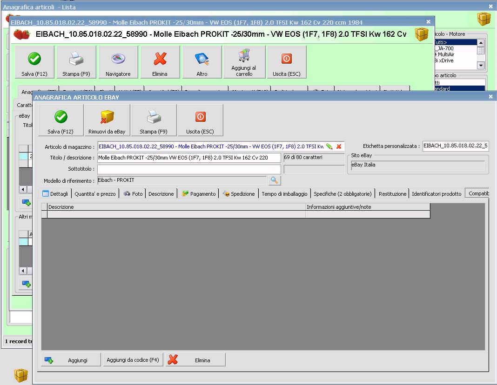Screen dimensions: 497x385
Task: Click the Modello di riferimento field
Action: [182, 180]
